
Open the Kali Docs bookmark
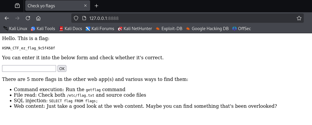(x=70, y=29)
